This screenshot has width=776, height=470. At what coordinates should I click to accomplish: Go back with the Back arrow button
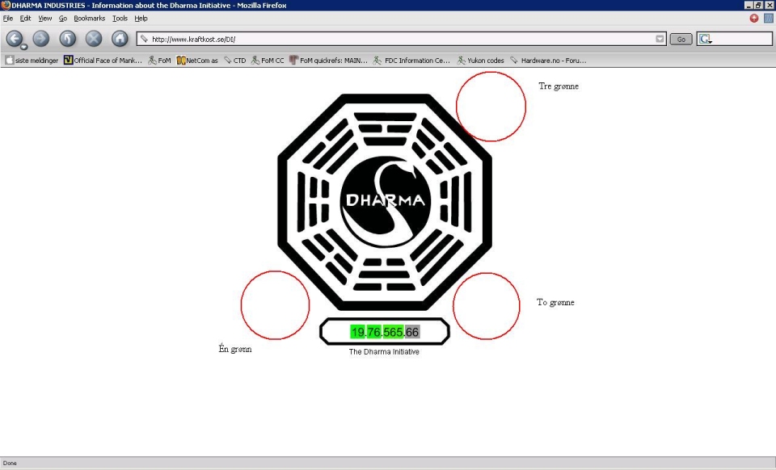[15, 38]
